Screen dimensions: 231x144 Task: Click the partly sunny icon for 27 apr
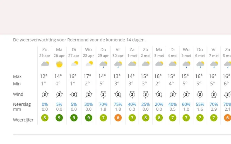point(74,64)
